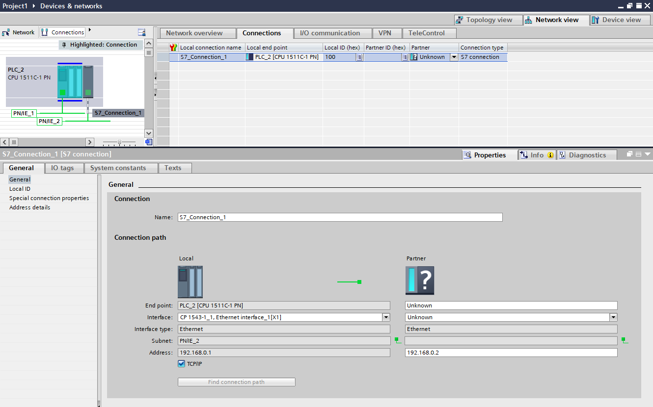Viewport: 653px width, 407px height.
Task: Click the station view icon in the network toolbar
Action: click(142, 32)
